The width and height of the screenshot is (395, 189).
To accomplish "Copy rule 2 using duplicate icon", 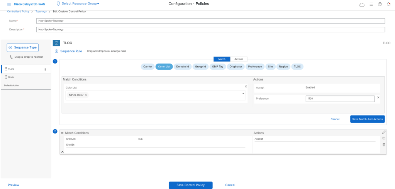I will [x=384, y=139].
